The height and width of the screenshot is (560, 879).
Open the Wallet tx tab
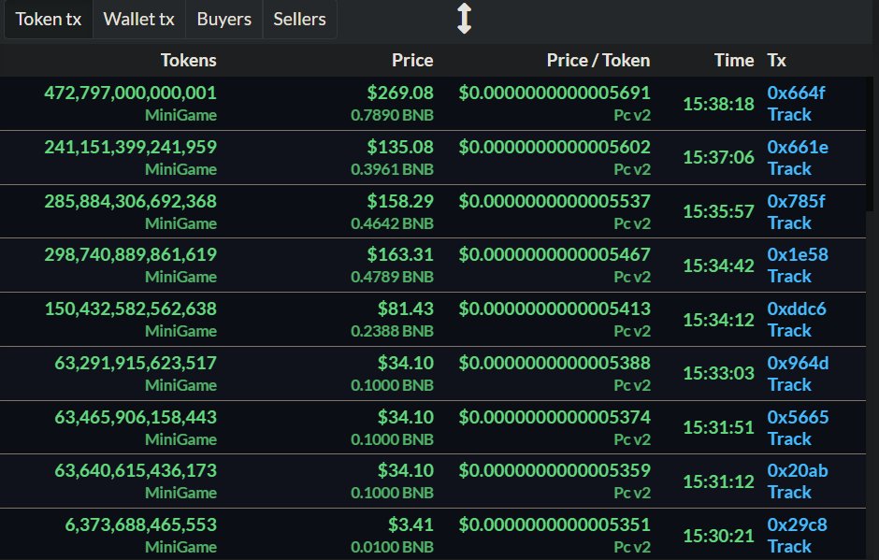coord(139,19)
